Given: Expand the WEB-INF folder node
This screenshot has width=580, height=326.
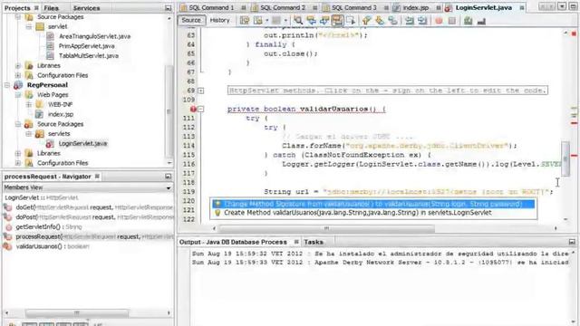Looking at the screenshot, I should pyautogui.click(x=29, y=105).
